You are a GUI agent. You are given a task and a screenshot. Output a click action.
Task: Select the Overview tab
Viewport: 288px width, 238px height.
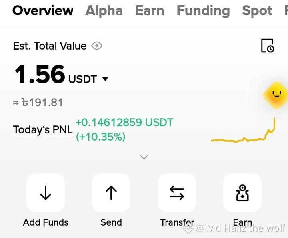pos(43,10)
